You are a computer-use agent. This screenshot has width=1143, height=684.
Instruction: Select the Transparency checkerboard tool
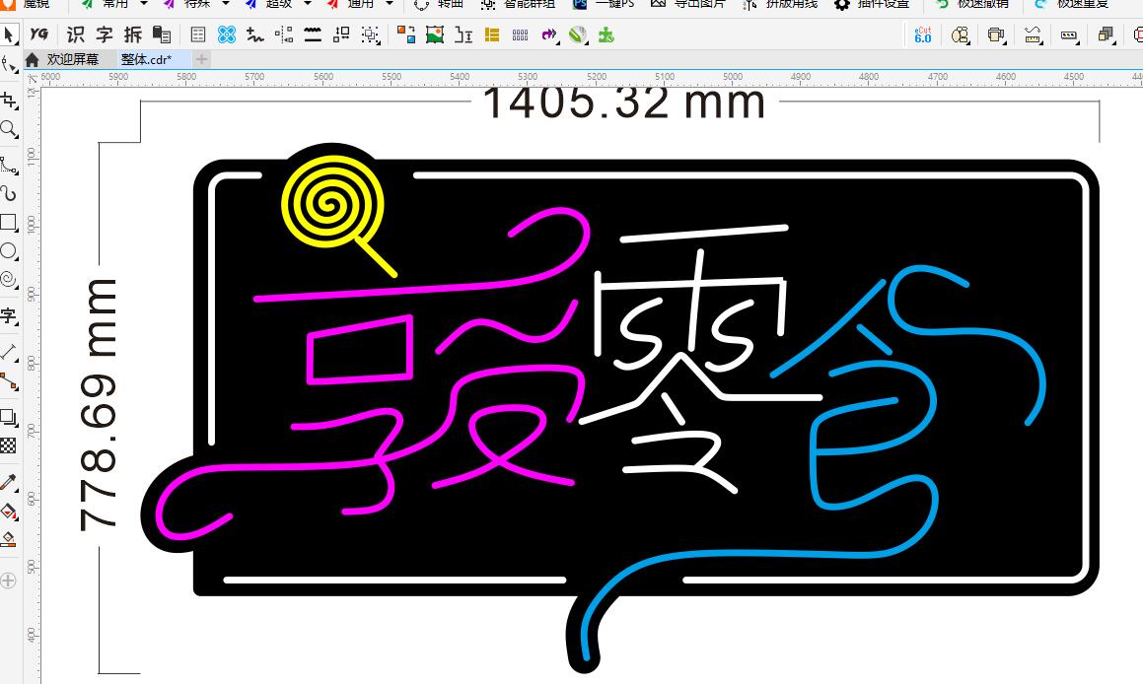point(9,445)
